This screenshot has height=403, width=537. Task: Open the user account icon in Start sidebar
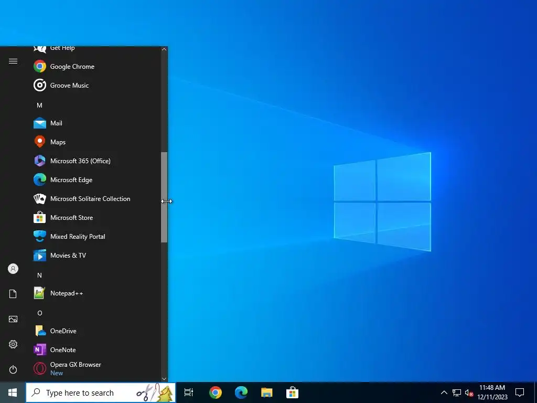pos(13,269)
